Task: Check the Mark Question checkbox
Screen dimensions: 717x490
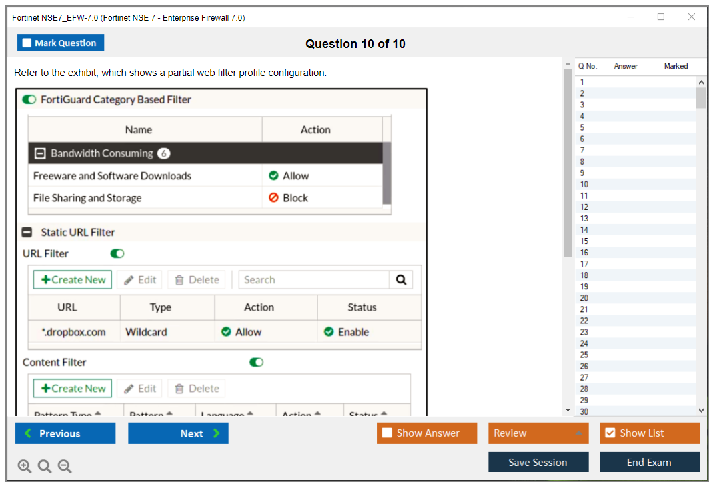Action: point(27,43)
